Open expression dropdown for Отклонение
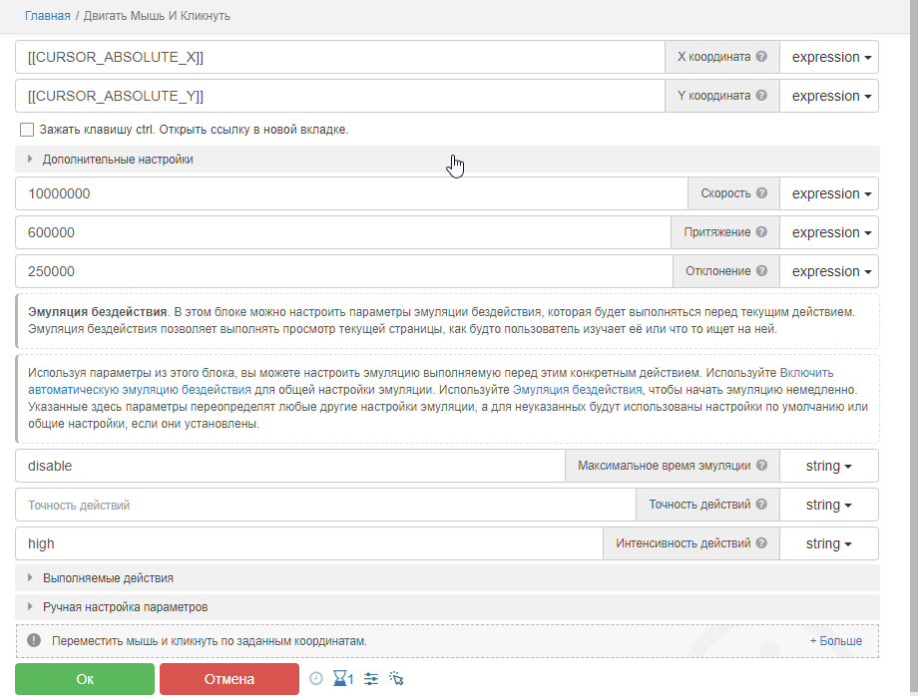918x696 pixels. coord(830,271)
